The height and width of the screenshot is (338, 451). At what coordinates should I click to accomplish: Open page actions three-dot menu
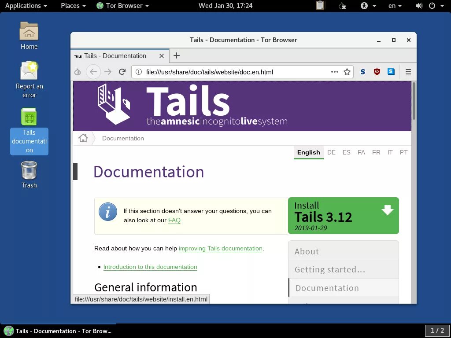[335, 72]
